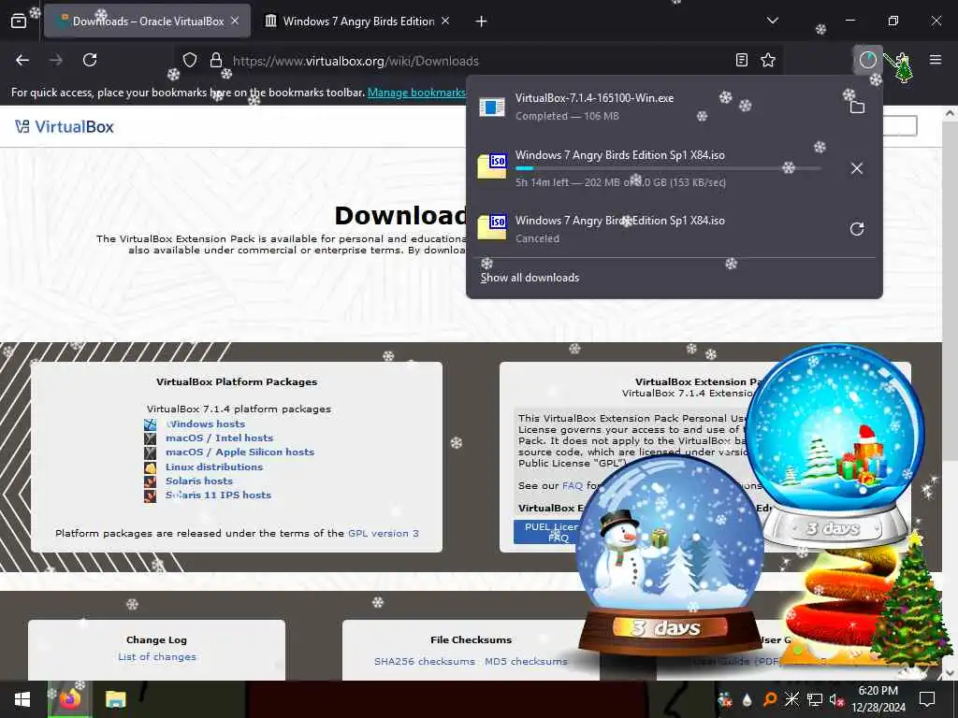
Task: Open Solaris 11 IPS hosts link
Action: click(218, 495)
